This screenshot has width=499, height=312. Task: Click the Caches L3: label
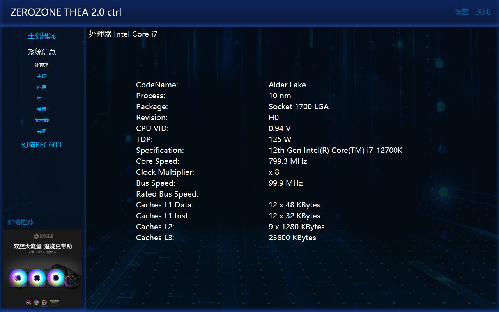(x=155, y=238)
